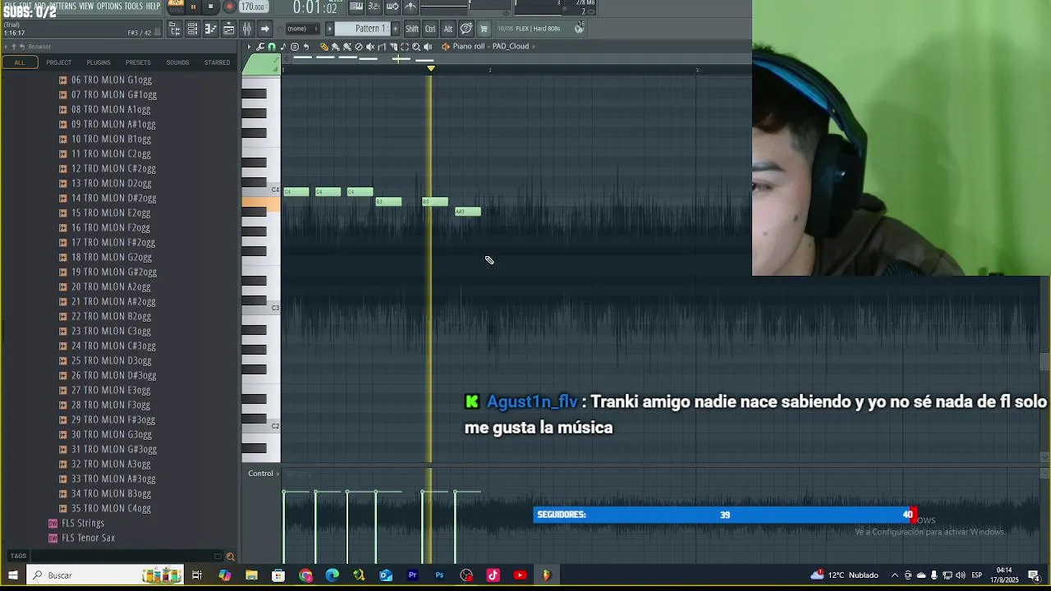
Task: Click the metronome icon in top toolbar
Action: pyautogui.click(x=411, y=7)
